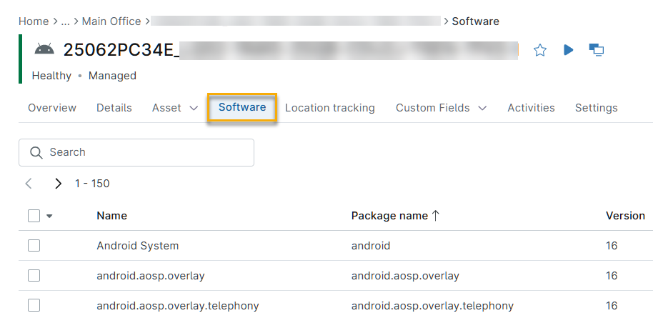Open the remote screen connect icon
The width and height of the screenshot is (653, 318).
597,50
